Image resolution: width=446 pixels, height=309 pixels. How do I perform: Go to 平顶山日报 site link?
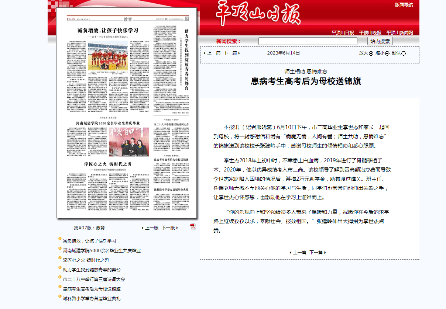343,32
